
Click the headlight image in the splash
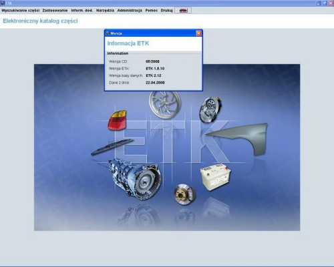click(x=210, y=109)
